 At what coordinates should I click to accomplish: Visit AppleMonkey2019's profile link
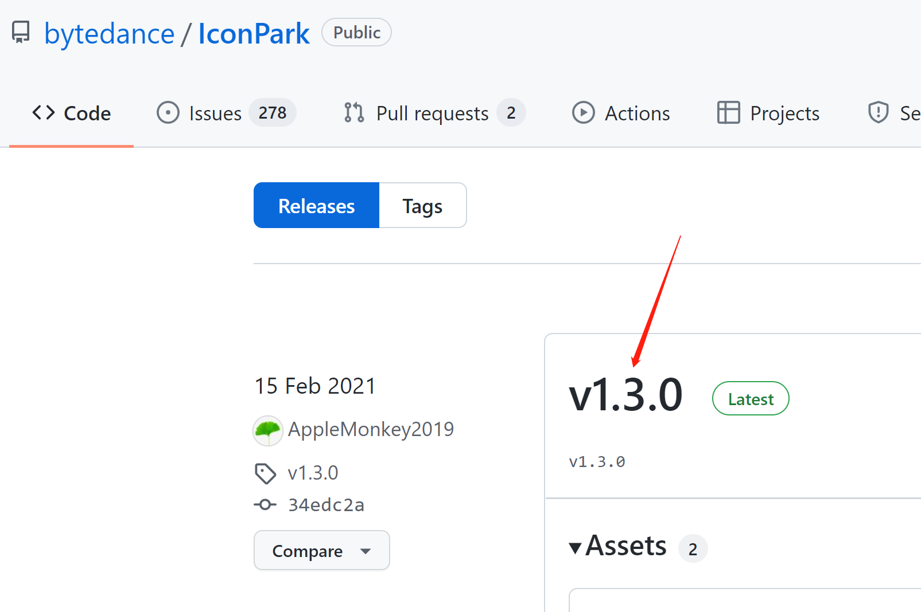pyautogui.click(x=371, y=429)
